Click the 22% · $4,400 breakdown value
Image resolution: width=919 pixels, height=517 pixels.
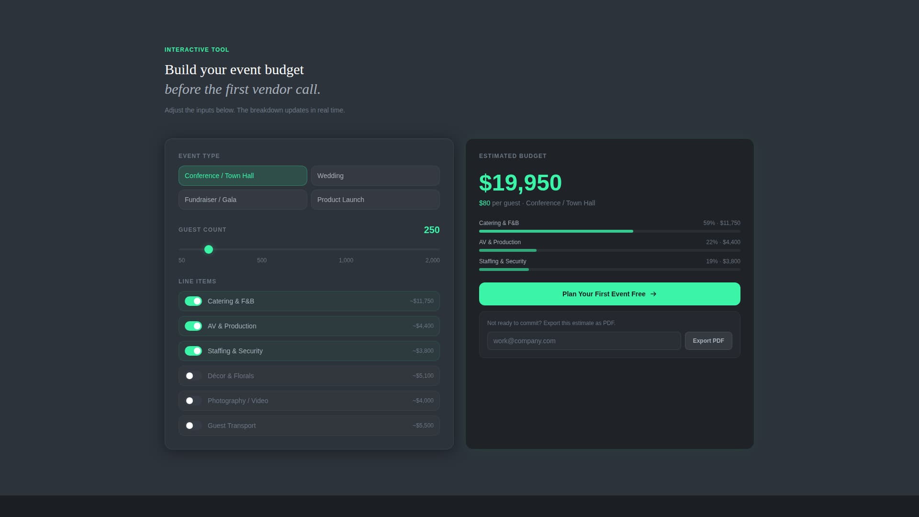tap(723, 242)
